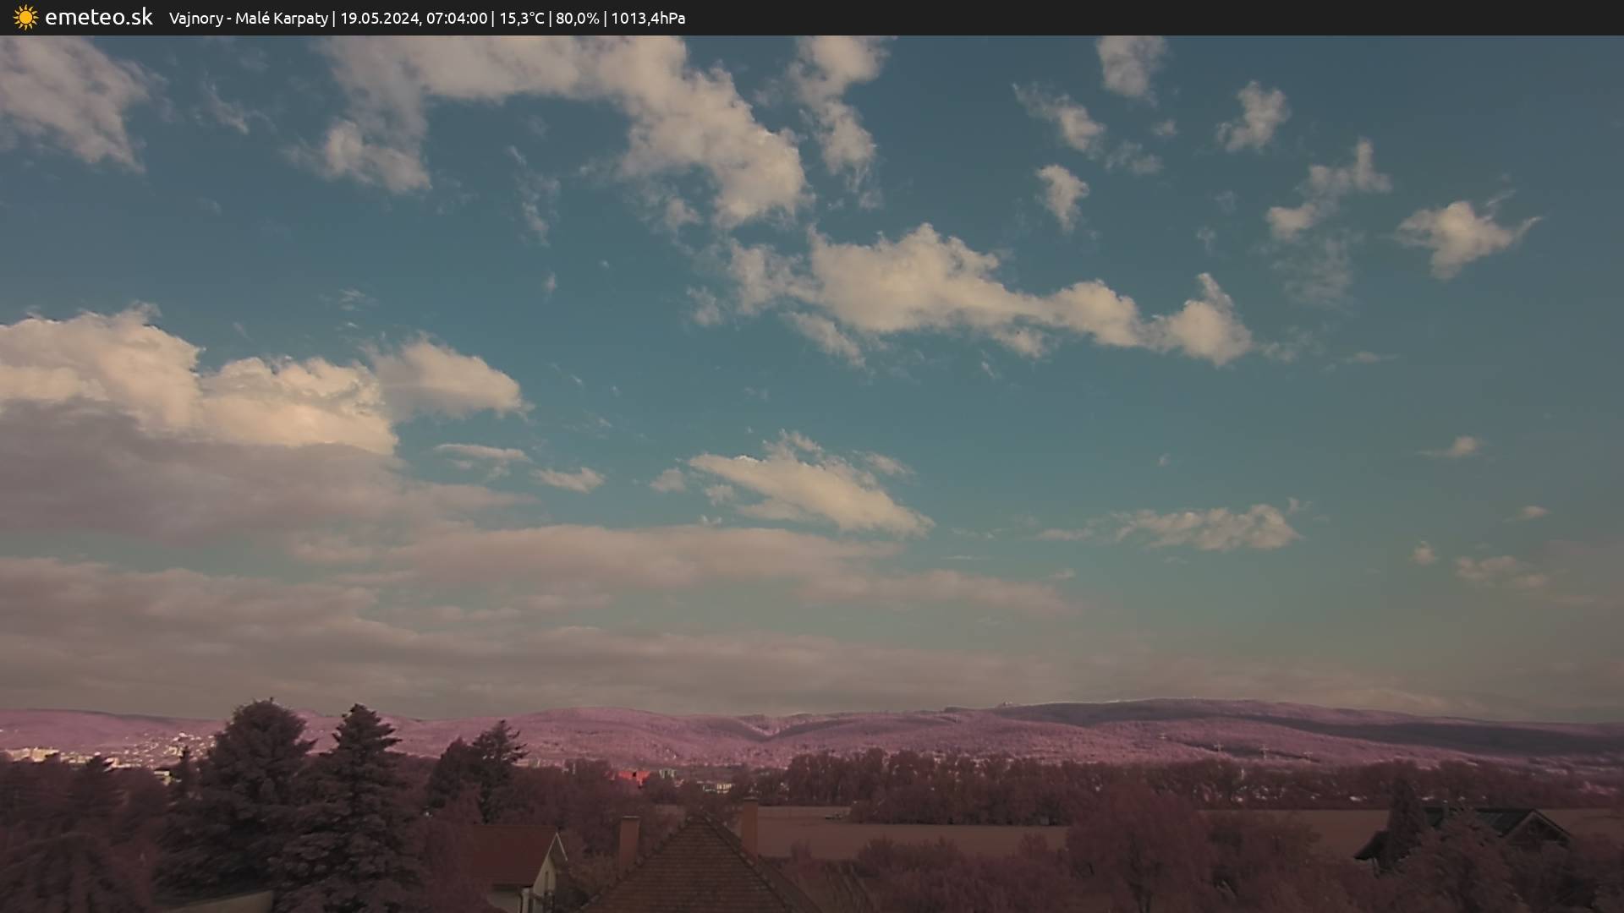This screenshot has width=1624, height=913.
Task: Click the 1013,4hPa pressure reading
Action: coord(648,19)
